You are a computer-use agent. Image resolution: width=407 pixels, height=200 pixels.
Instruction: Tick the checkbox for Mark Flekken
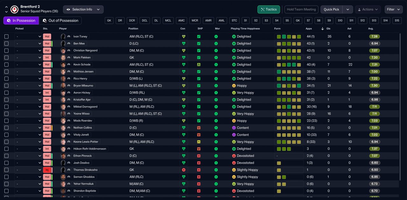[6, 57]
